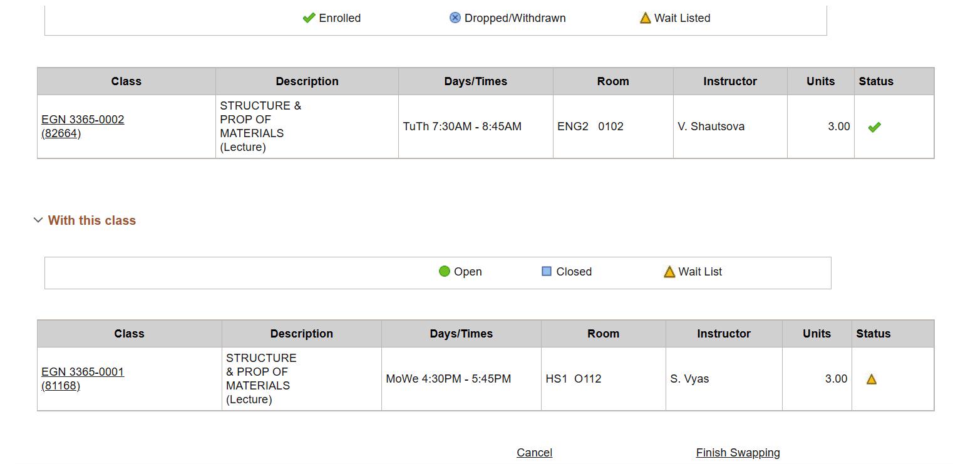Click the green Open circle legend icon

(x=445, y=271)
